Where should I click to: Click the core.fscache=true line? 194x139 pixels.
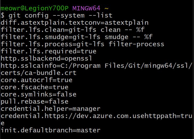pos(35,87)
